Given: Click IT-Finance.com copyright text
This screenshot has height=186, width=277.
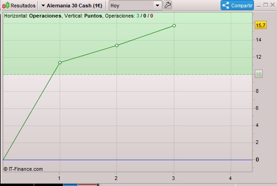Looking at the screenshot, I should tap(23, 169).
